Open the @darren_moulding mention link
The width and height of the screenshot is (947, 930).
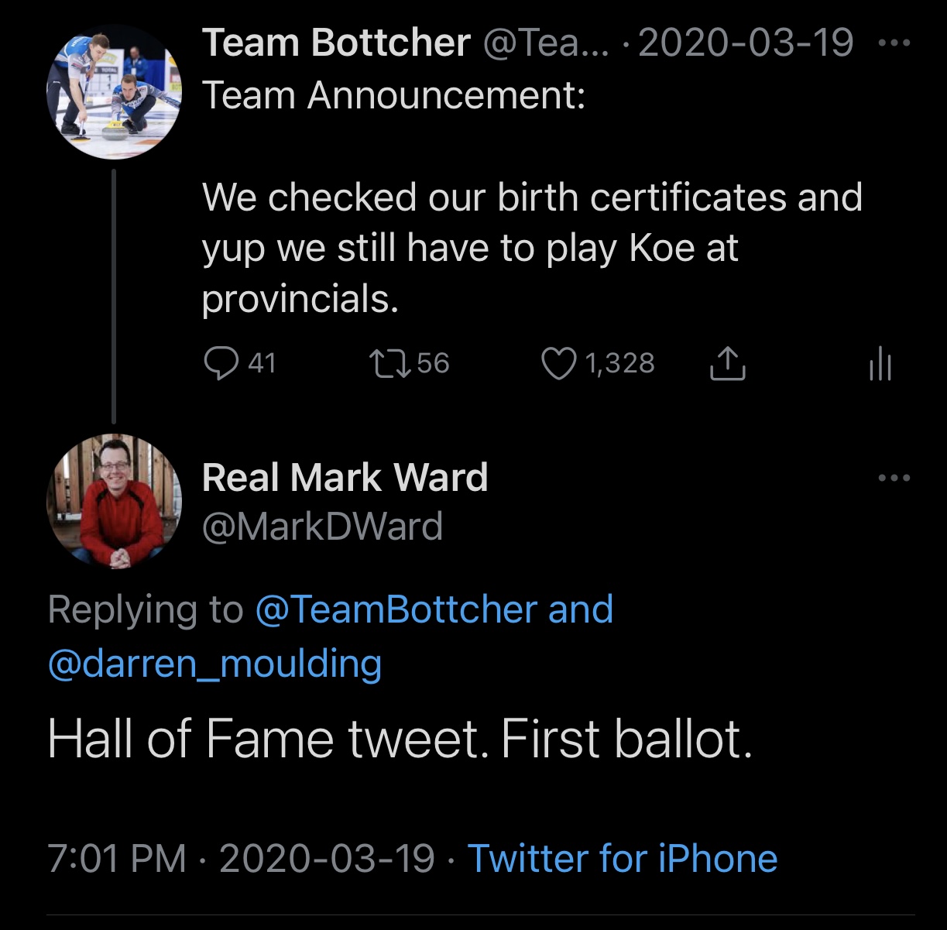click(x=214, y=664)
